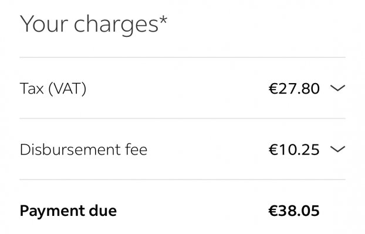Screen dimensions: 365x234
Task: Click the Your charges heading
Action: tap(94, 24)
